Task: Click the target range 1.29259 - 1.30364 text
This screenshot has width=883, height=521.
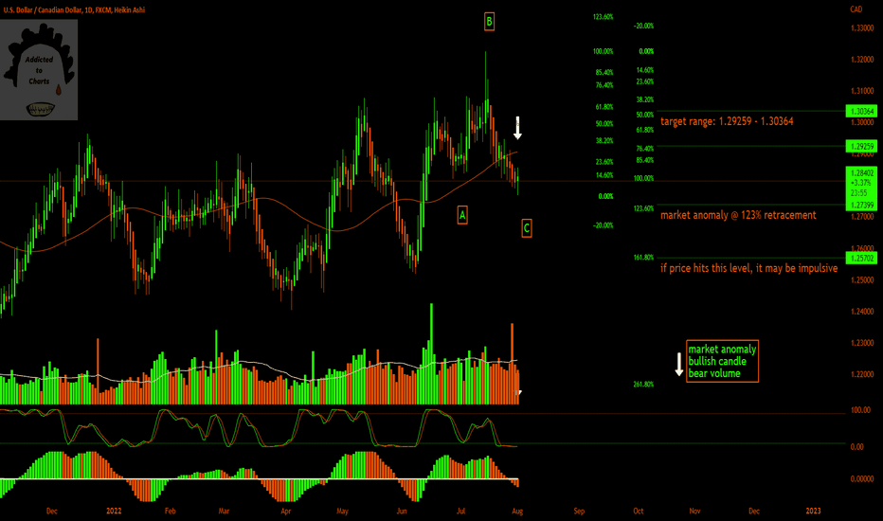Action: tap(727, 121)
